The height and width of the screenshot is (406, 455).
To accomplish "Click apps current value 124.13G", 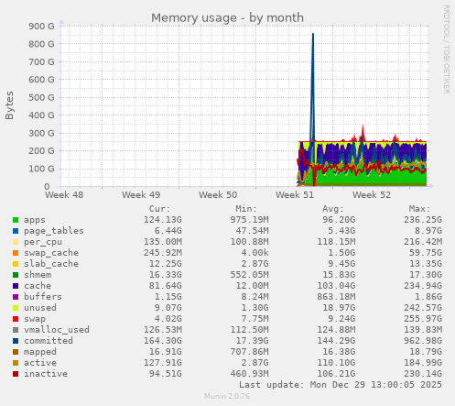I will [x=163, y=220].
